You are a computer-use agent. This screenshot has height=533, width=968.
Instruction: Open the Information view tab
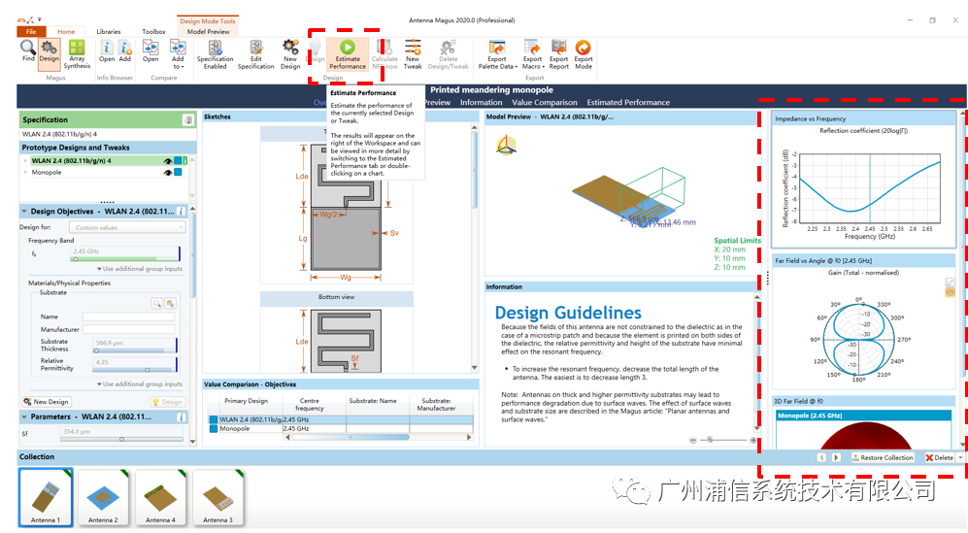tap(481, 103)
